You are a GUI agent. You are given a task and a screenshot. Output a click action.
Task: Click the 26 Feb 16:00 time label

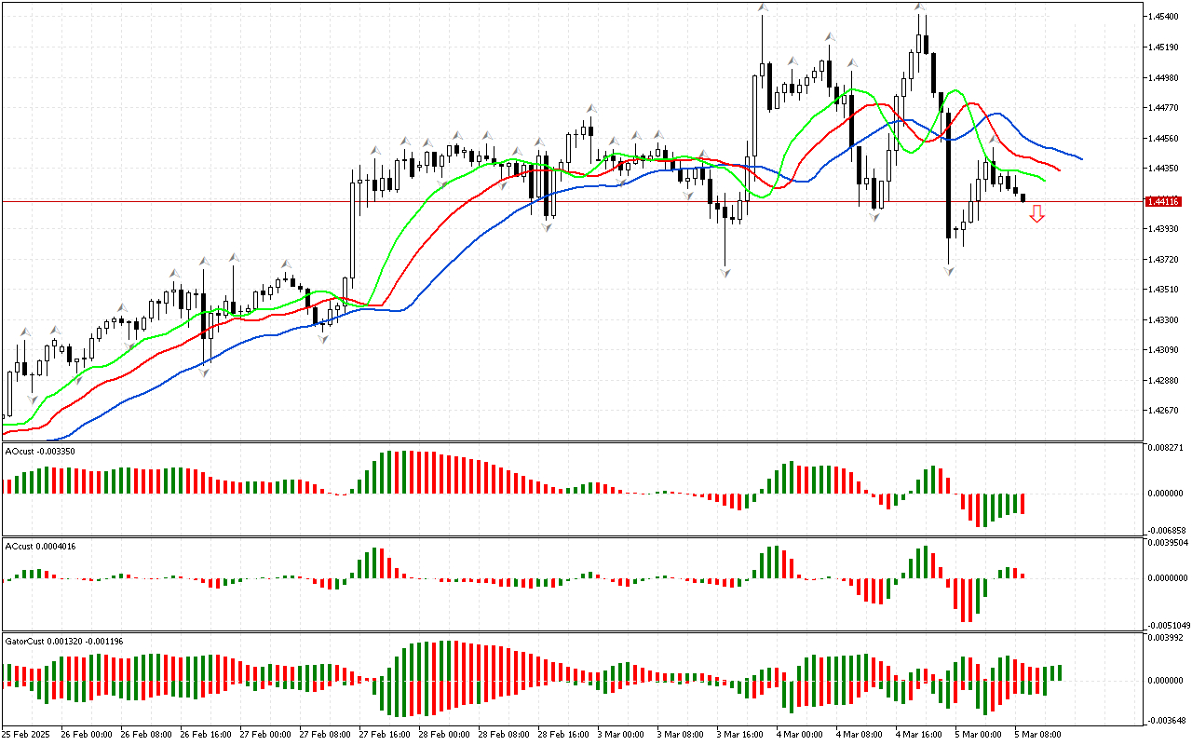(208, 735)
